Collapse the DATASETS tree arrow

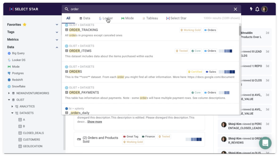tap(12, 113)
